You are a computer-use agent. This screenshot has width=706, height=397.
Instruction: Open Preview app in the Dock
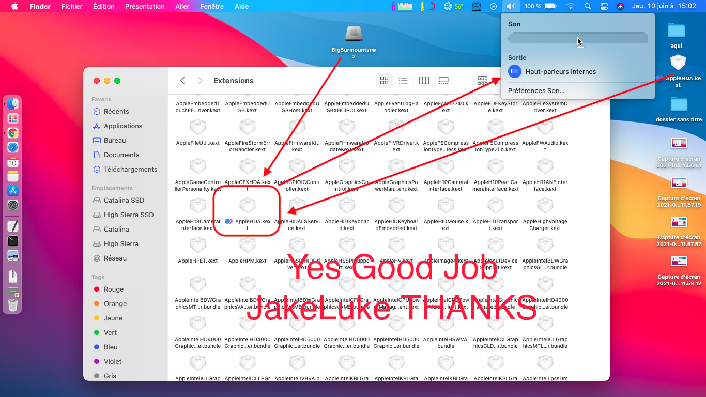click(13, 255)
